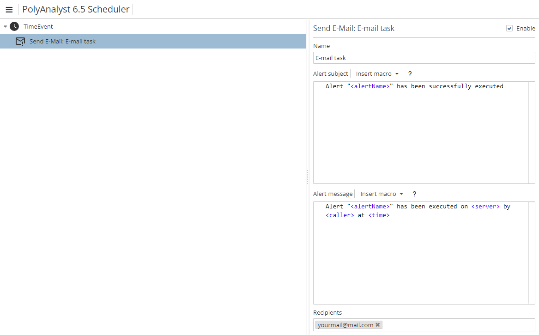Click the TimeEvent clock icon
The width and height of the screenshot is (539, 335).
(14, 26)
